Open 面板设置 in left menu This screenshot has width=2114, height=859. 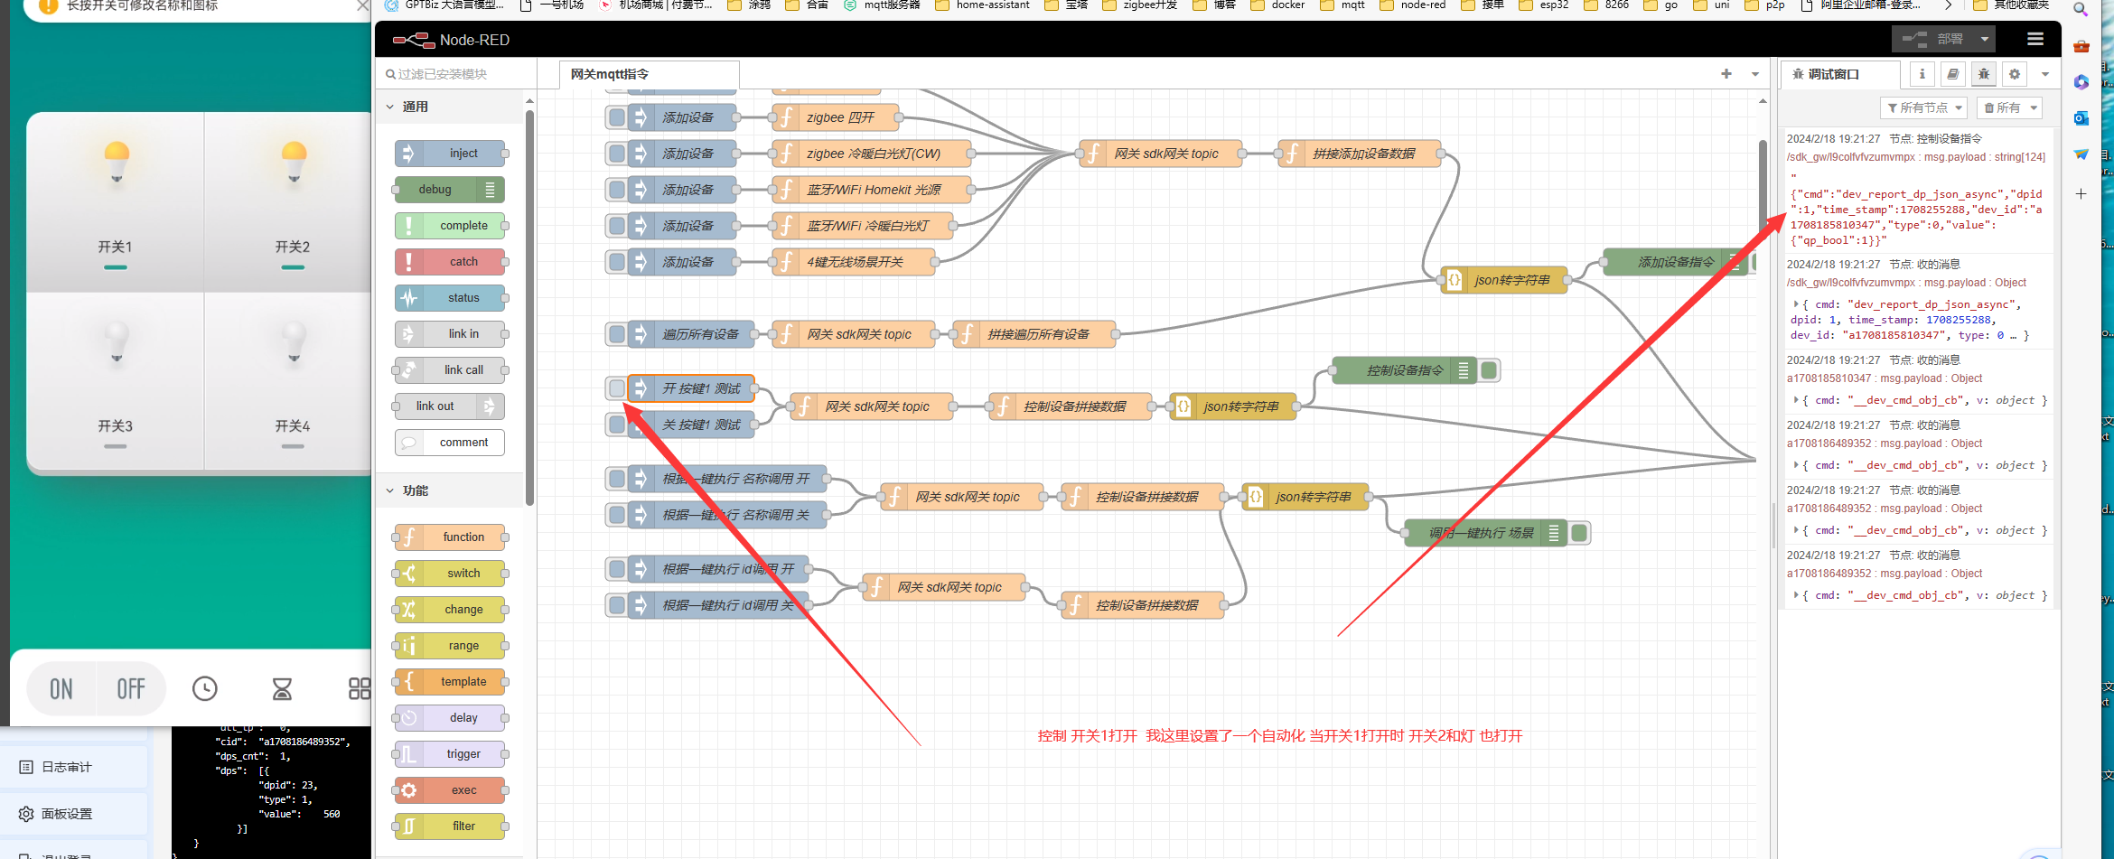(76, 814)
